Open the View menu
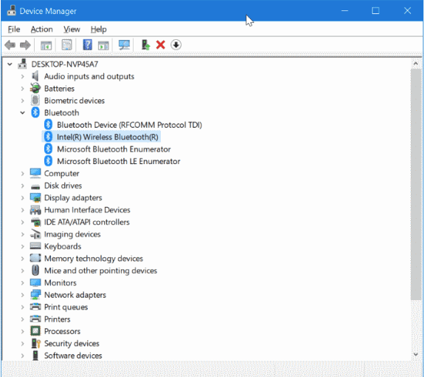425x377 pixels. [72, 29]
